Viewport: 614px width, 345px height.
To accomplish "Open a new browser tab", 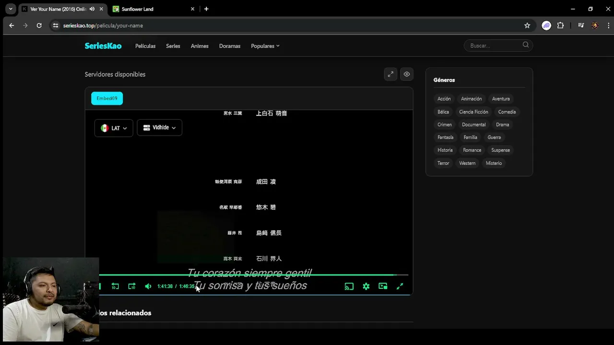I will (206, 9).
